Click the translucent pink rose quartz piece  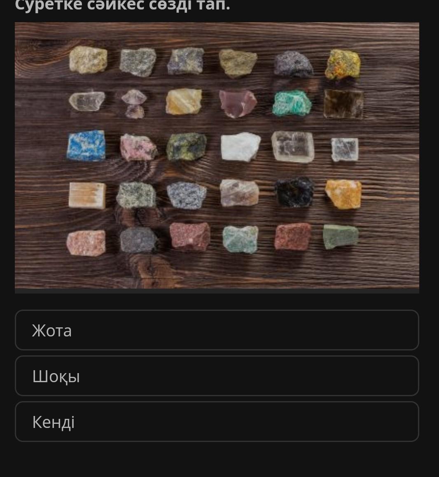[x=238, y=103]
